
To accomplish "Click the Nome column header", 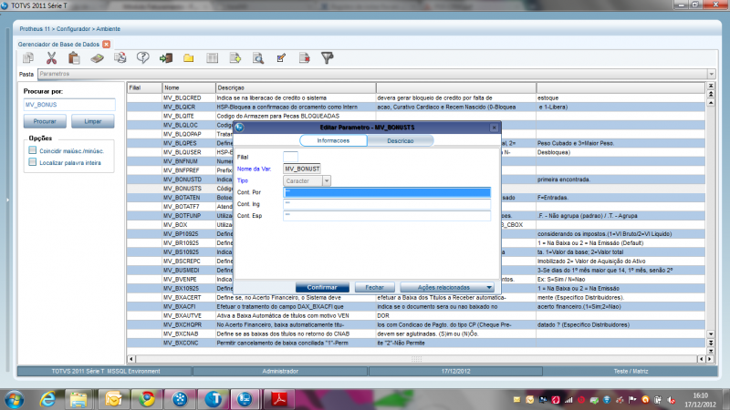I will (x=189, y=87).
